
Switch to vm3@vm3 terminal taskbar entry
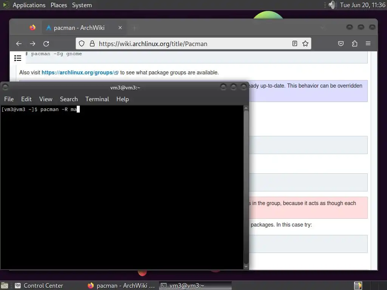click(x=195, y=285)
